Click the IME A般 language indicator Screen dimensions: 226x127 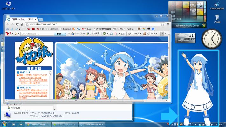point(173,124)
